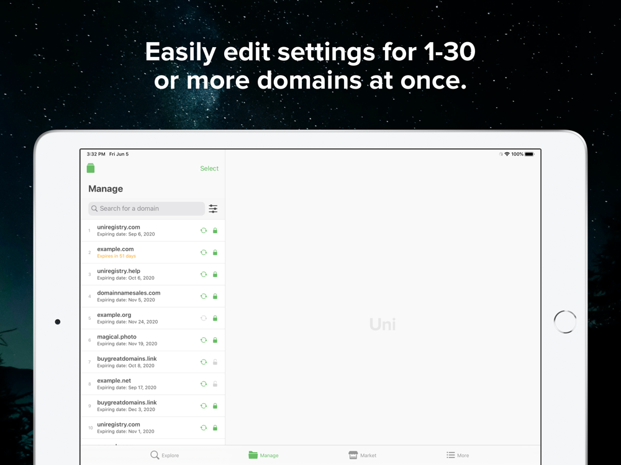Open the example.com domain row
Viewport: 621px width, 465px height.
[x=153, y=252]
